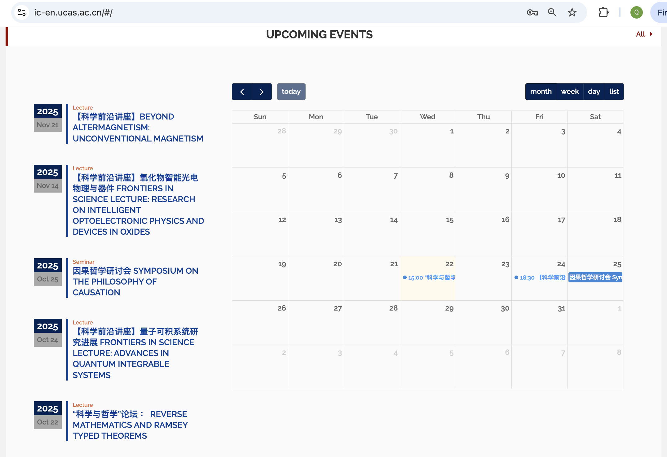This screenshot has width=667, height=457.
Task: Click the previous month arrow button
Action: pos(242,92)
